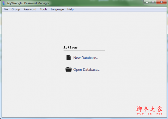Click the Actions heading text
The image size is (168, 119).
[71, 47]
